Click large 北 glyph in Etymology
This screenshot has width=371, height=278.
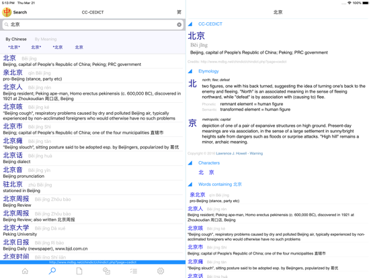(192, 83)
